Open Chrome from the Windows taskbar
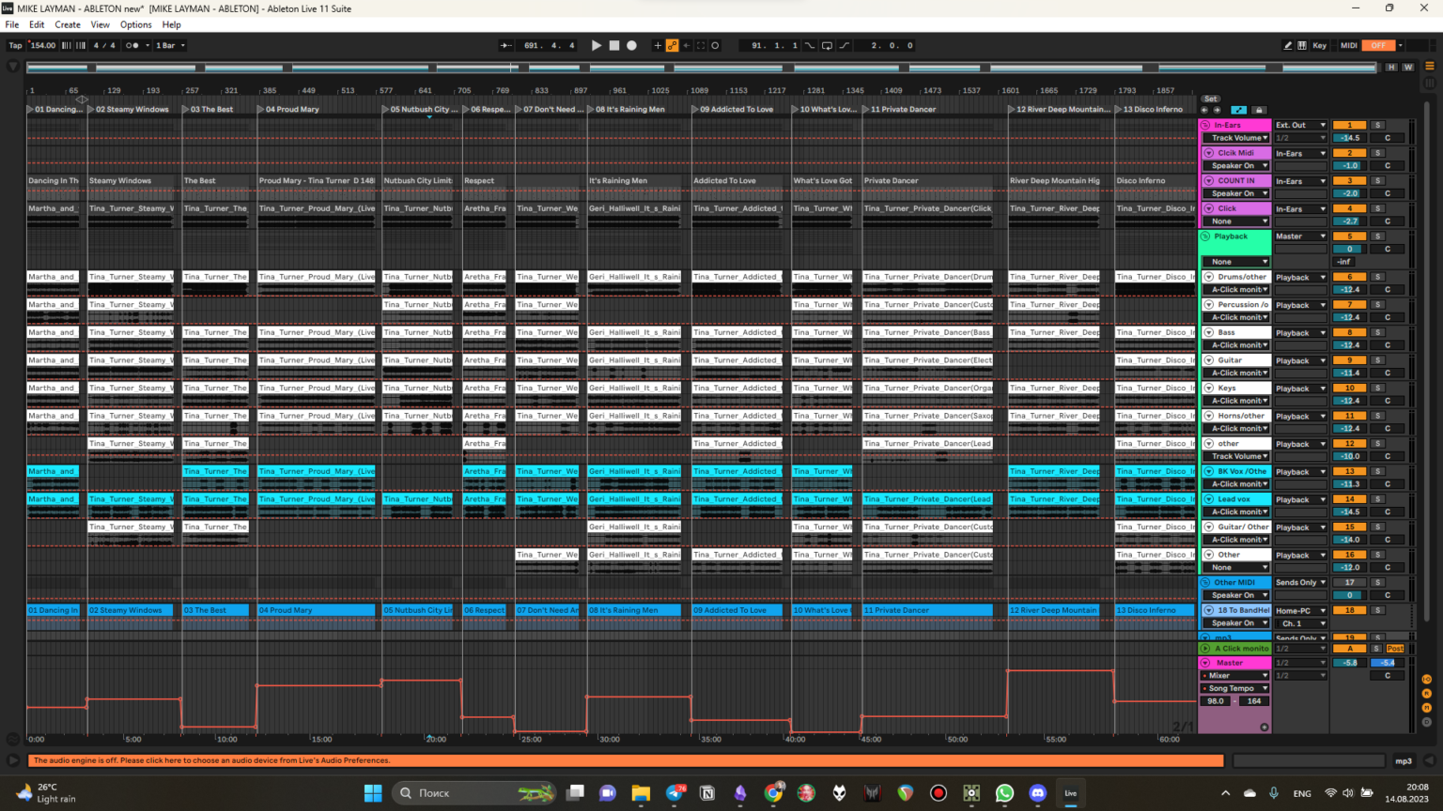 point(773,793)
